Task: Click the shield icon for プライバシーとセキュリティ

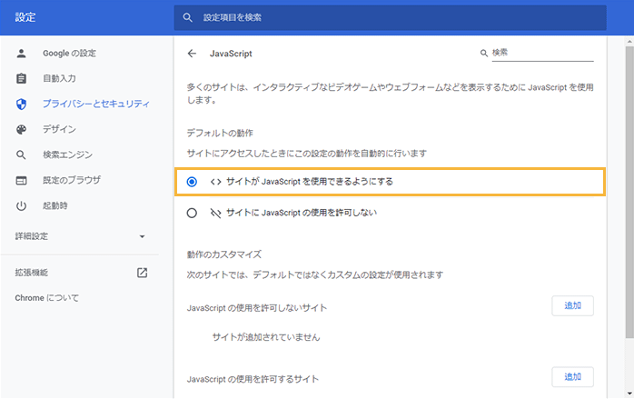Action: (22, 104)
